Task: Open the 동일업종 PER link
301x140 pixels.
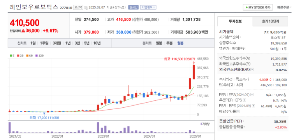Action: pos(232,121)
